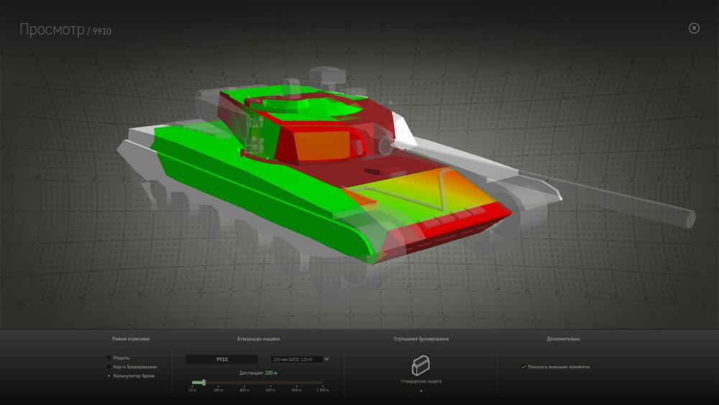Click the Улучшения бронирования heading

coord(421,339)
